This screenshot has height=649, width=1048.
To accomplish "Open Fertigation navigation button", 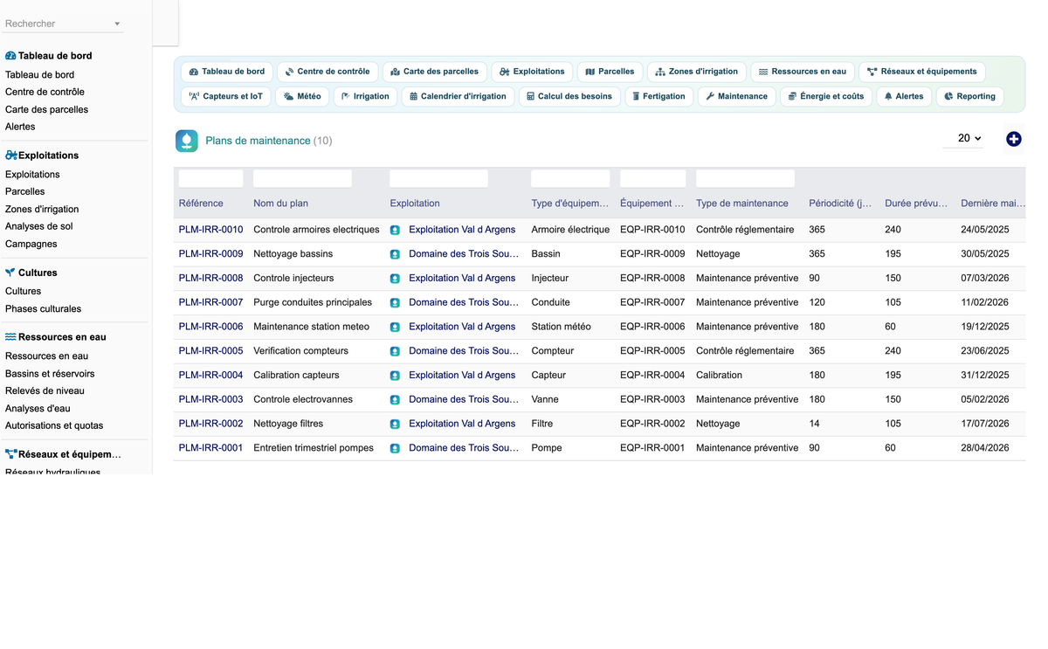I will coord(659,96).
